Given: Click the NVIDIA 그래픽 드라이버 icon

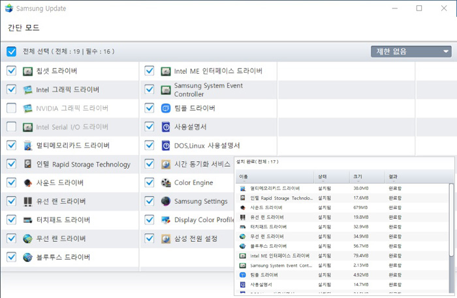Looking at the screenshot, I should (x=27, y=108).
